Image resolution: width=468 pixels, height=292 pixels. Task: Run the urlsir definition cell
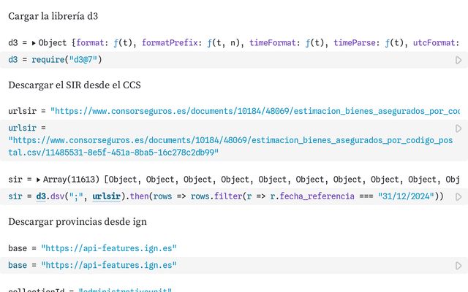pyautogui.click(x=458, y=128)
